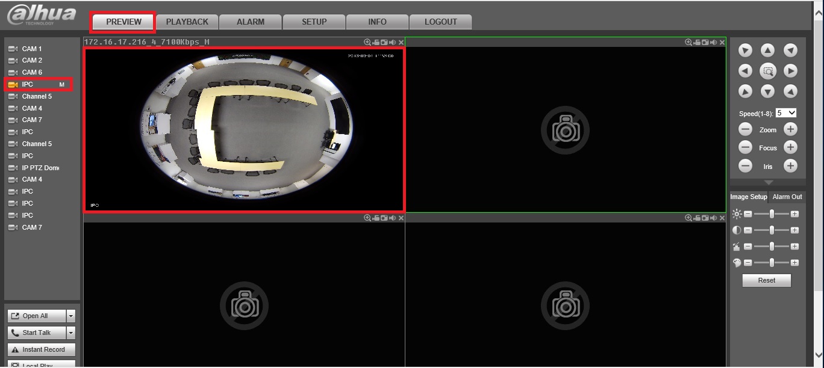Pan the PTZ camera left
Screen dimensions: 824x368
tap(746, 71)
